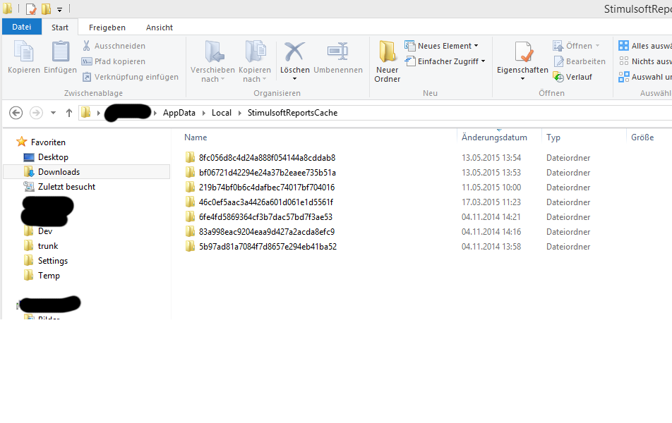Click the date 13.05.2015 13:54
Viewport: 672px width, 423px height.
coord(491,158)
